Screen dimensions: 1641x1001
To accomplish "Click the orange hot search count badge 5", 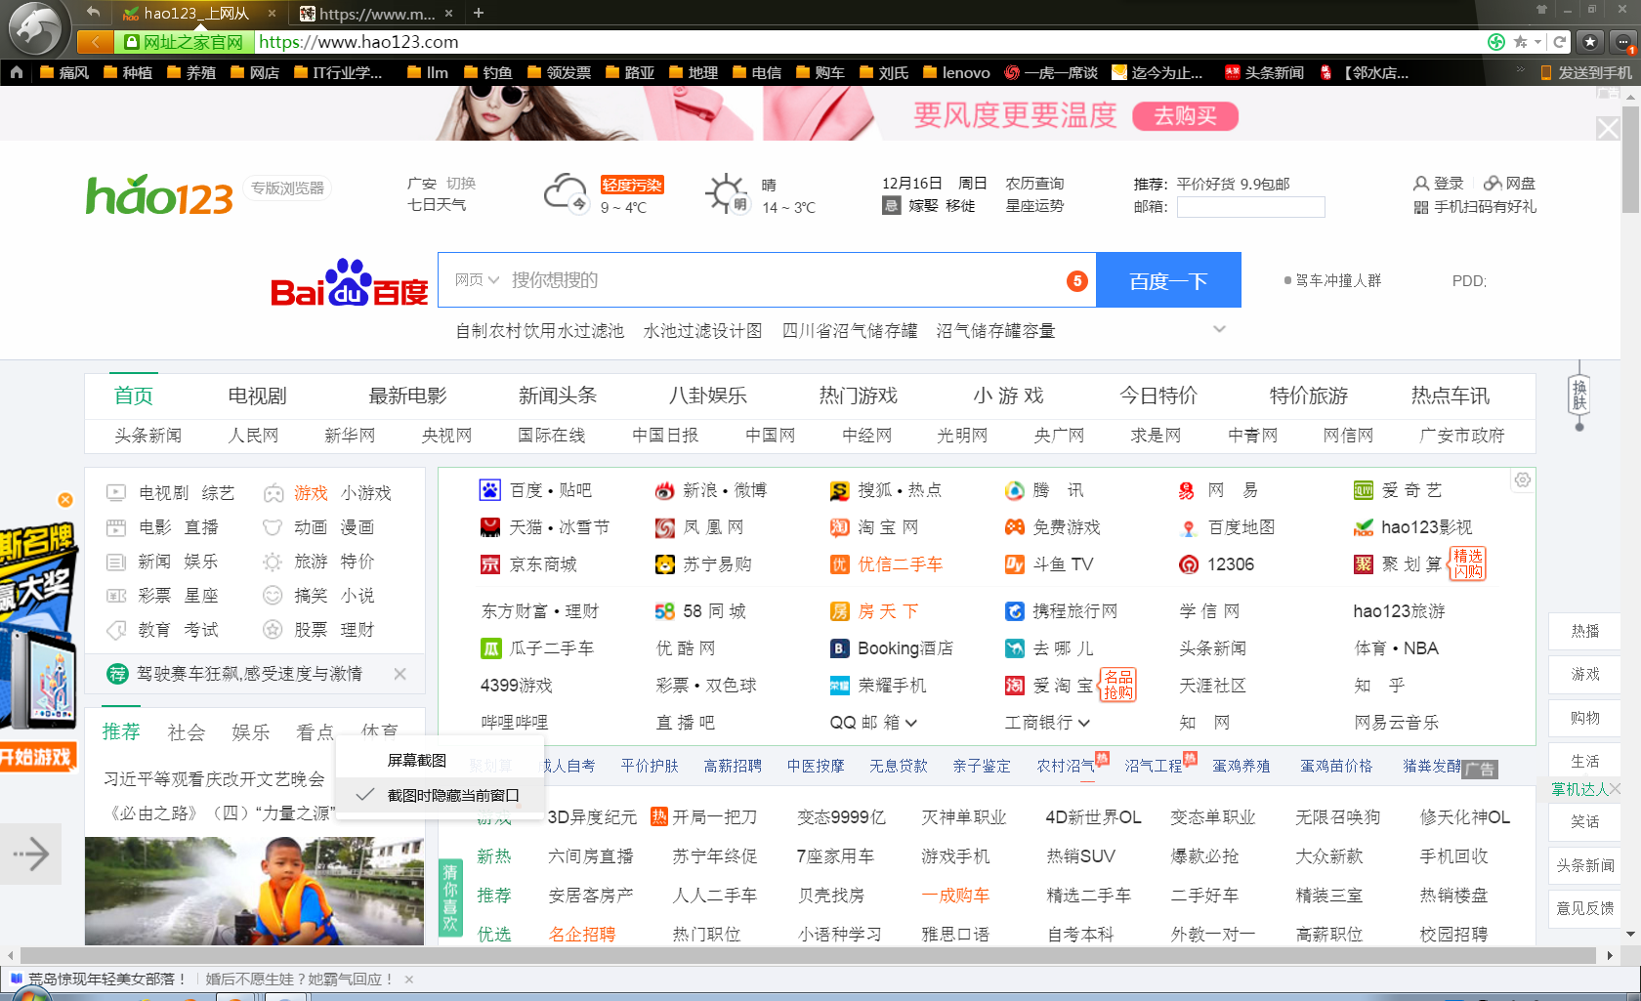I will tap(1076, 281).
